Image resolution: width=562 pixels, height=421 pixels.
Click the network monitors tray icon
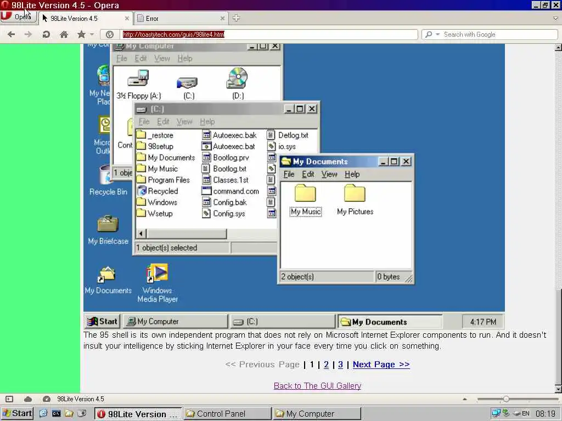coord(496,413)
